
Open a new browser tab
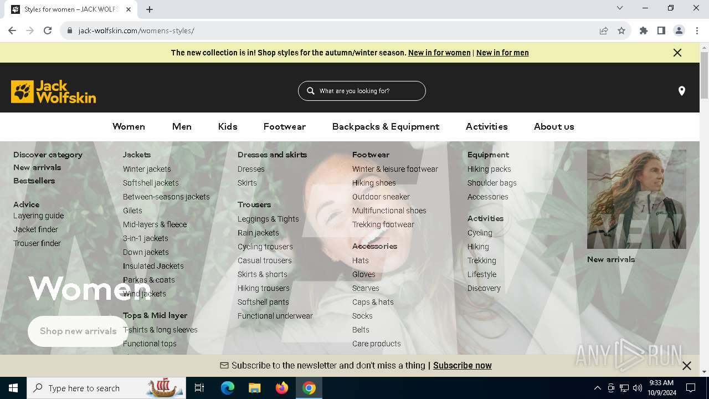click(150, 9)
